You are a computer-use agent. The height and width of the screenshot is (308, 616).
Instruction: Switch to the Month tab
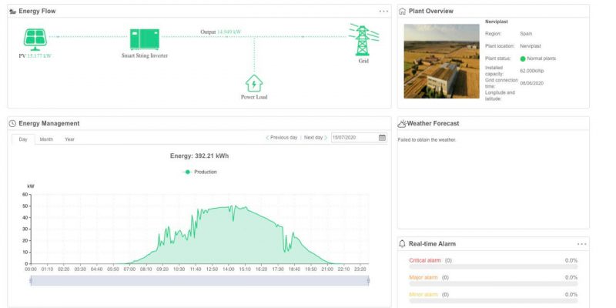pyautogui.click(x=46, y=139)
